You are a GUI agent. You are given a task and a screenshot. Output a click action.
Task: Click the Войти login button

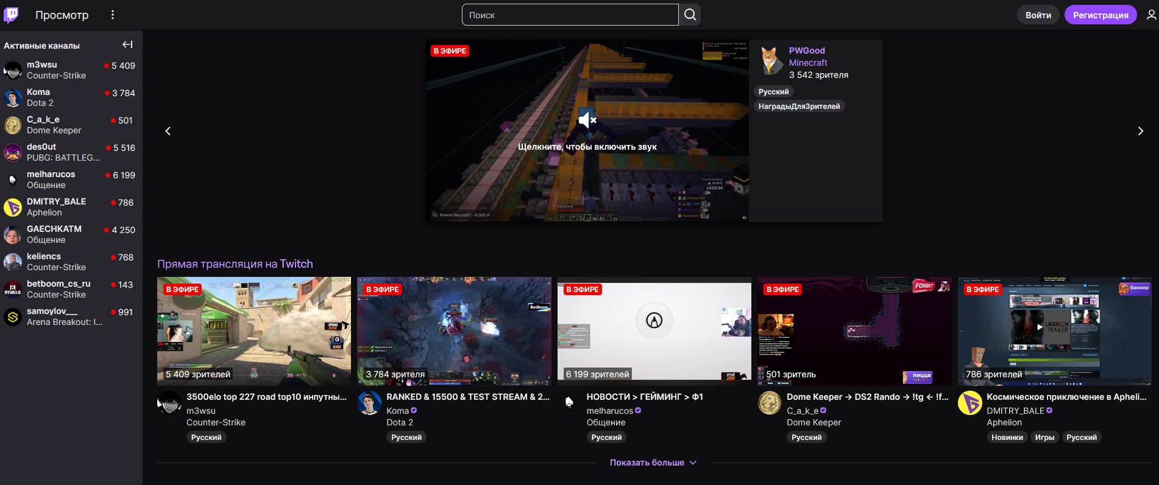coord(1038,15)
